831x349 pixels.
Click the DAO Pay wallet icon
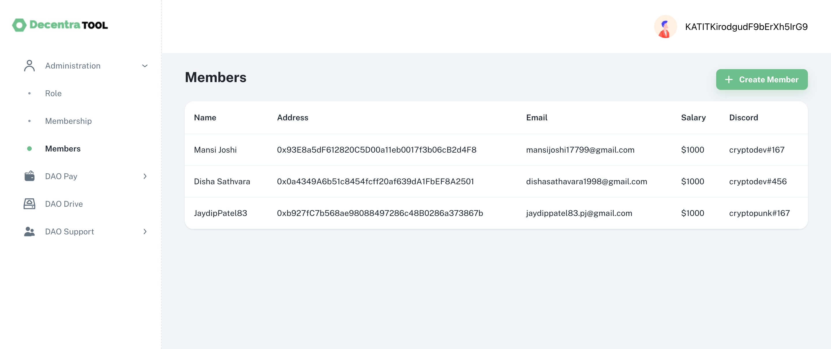29,176
